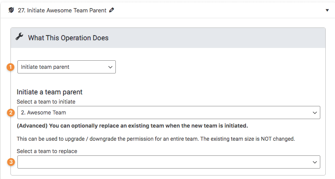The image size is (335, 179).
Task: Click the chevron arrow on the replace-team select
Action: coord(315,162)
